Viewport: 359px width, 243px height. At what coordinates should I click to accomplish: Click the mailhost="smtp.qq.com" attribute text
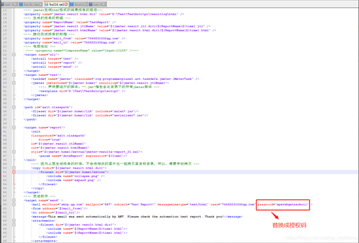point(63,204)
